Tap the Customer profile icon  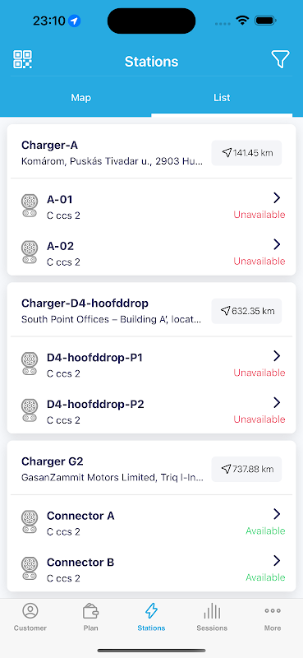(30, 611)
